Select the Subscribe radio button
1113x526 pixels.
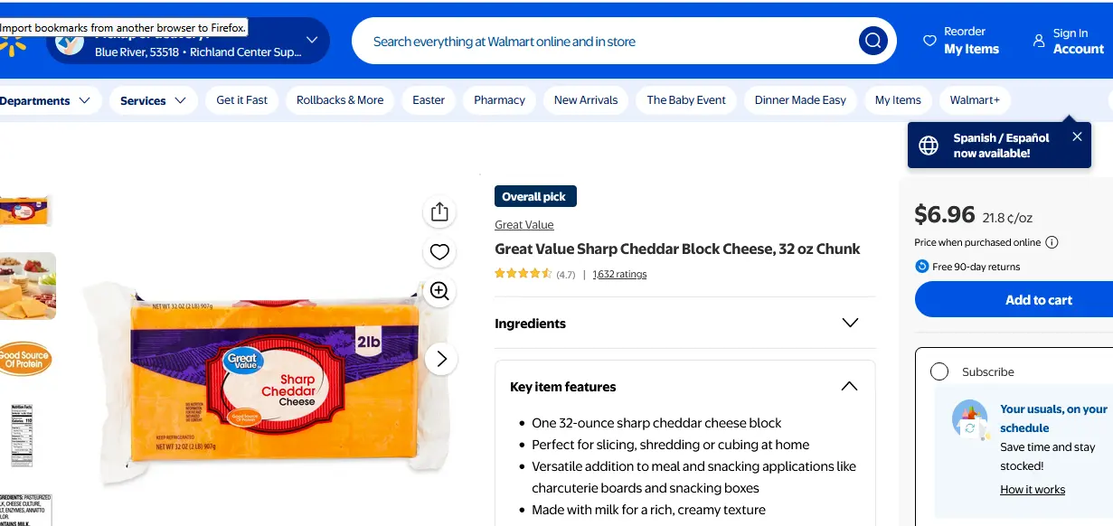coord(939,371)
